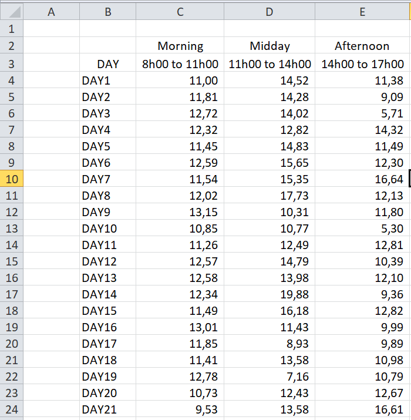The width and height of the screenshot is (411, 420).
Task: Select the DAY3 cell
Action: tap(107, 113)
